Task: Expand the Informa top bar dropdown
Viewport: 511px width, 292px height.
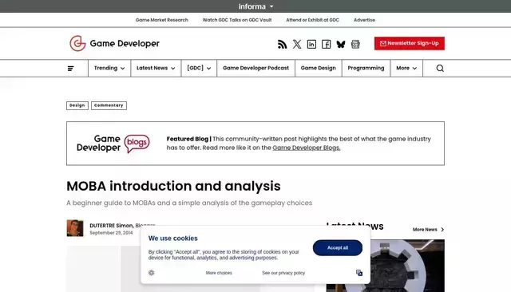Action: 255,6
